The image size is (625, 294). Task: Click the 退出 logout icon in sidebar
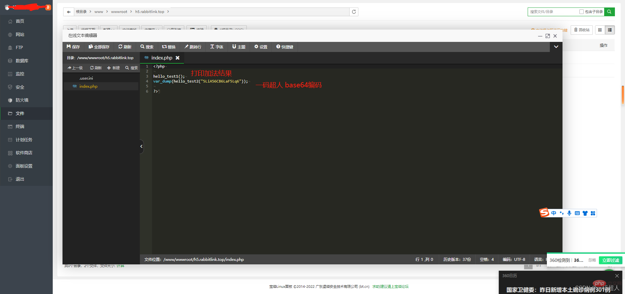(10, 179)
